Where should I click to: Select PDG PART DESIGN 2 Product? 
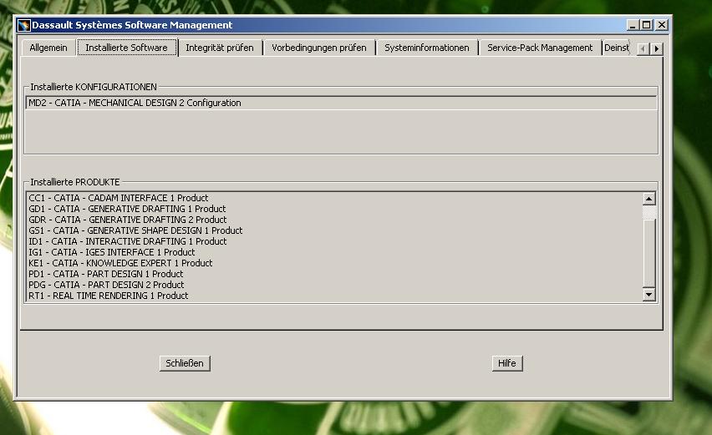pos(334,286)
